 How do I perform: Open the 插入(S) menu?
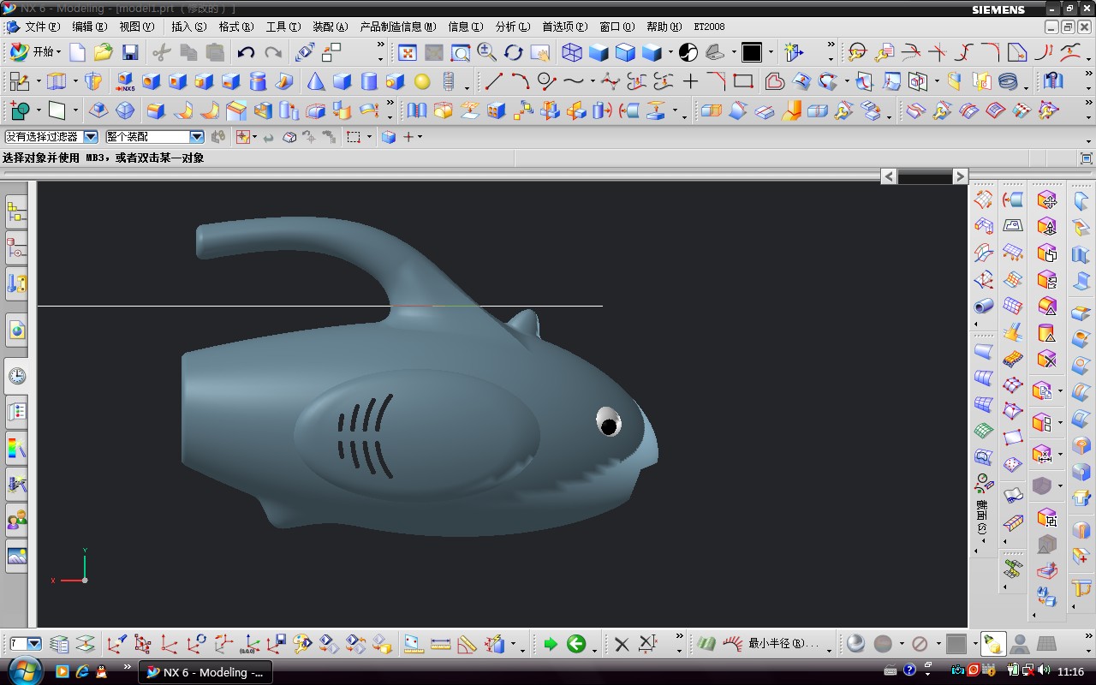pos(188,27)
